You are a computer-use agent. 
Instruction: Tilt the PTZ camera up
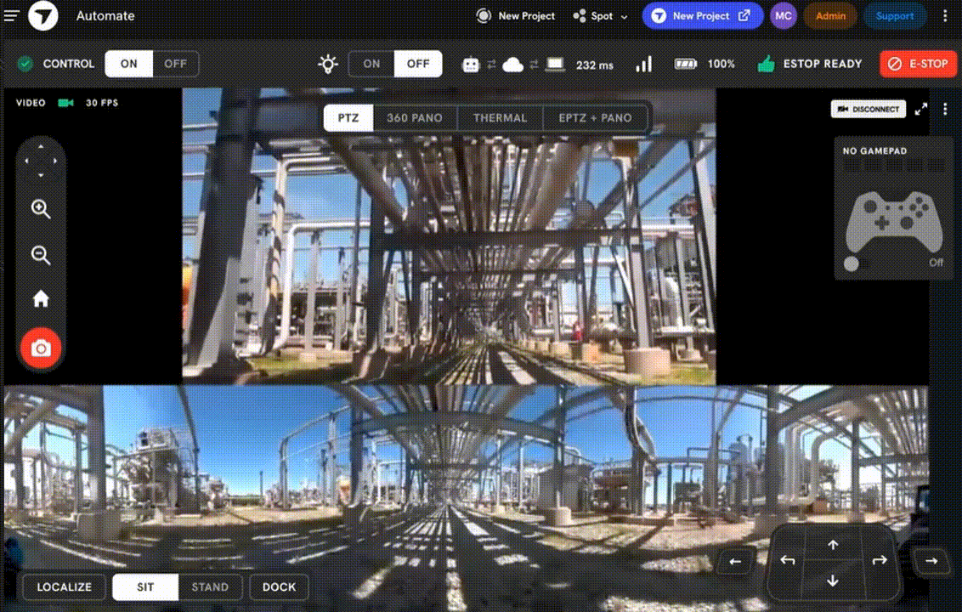pyautogui.click(x=41, y=147)
